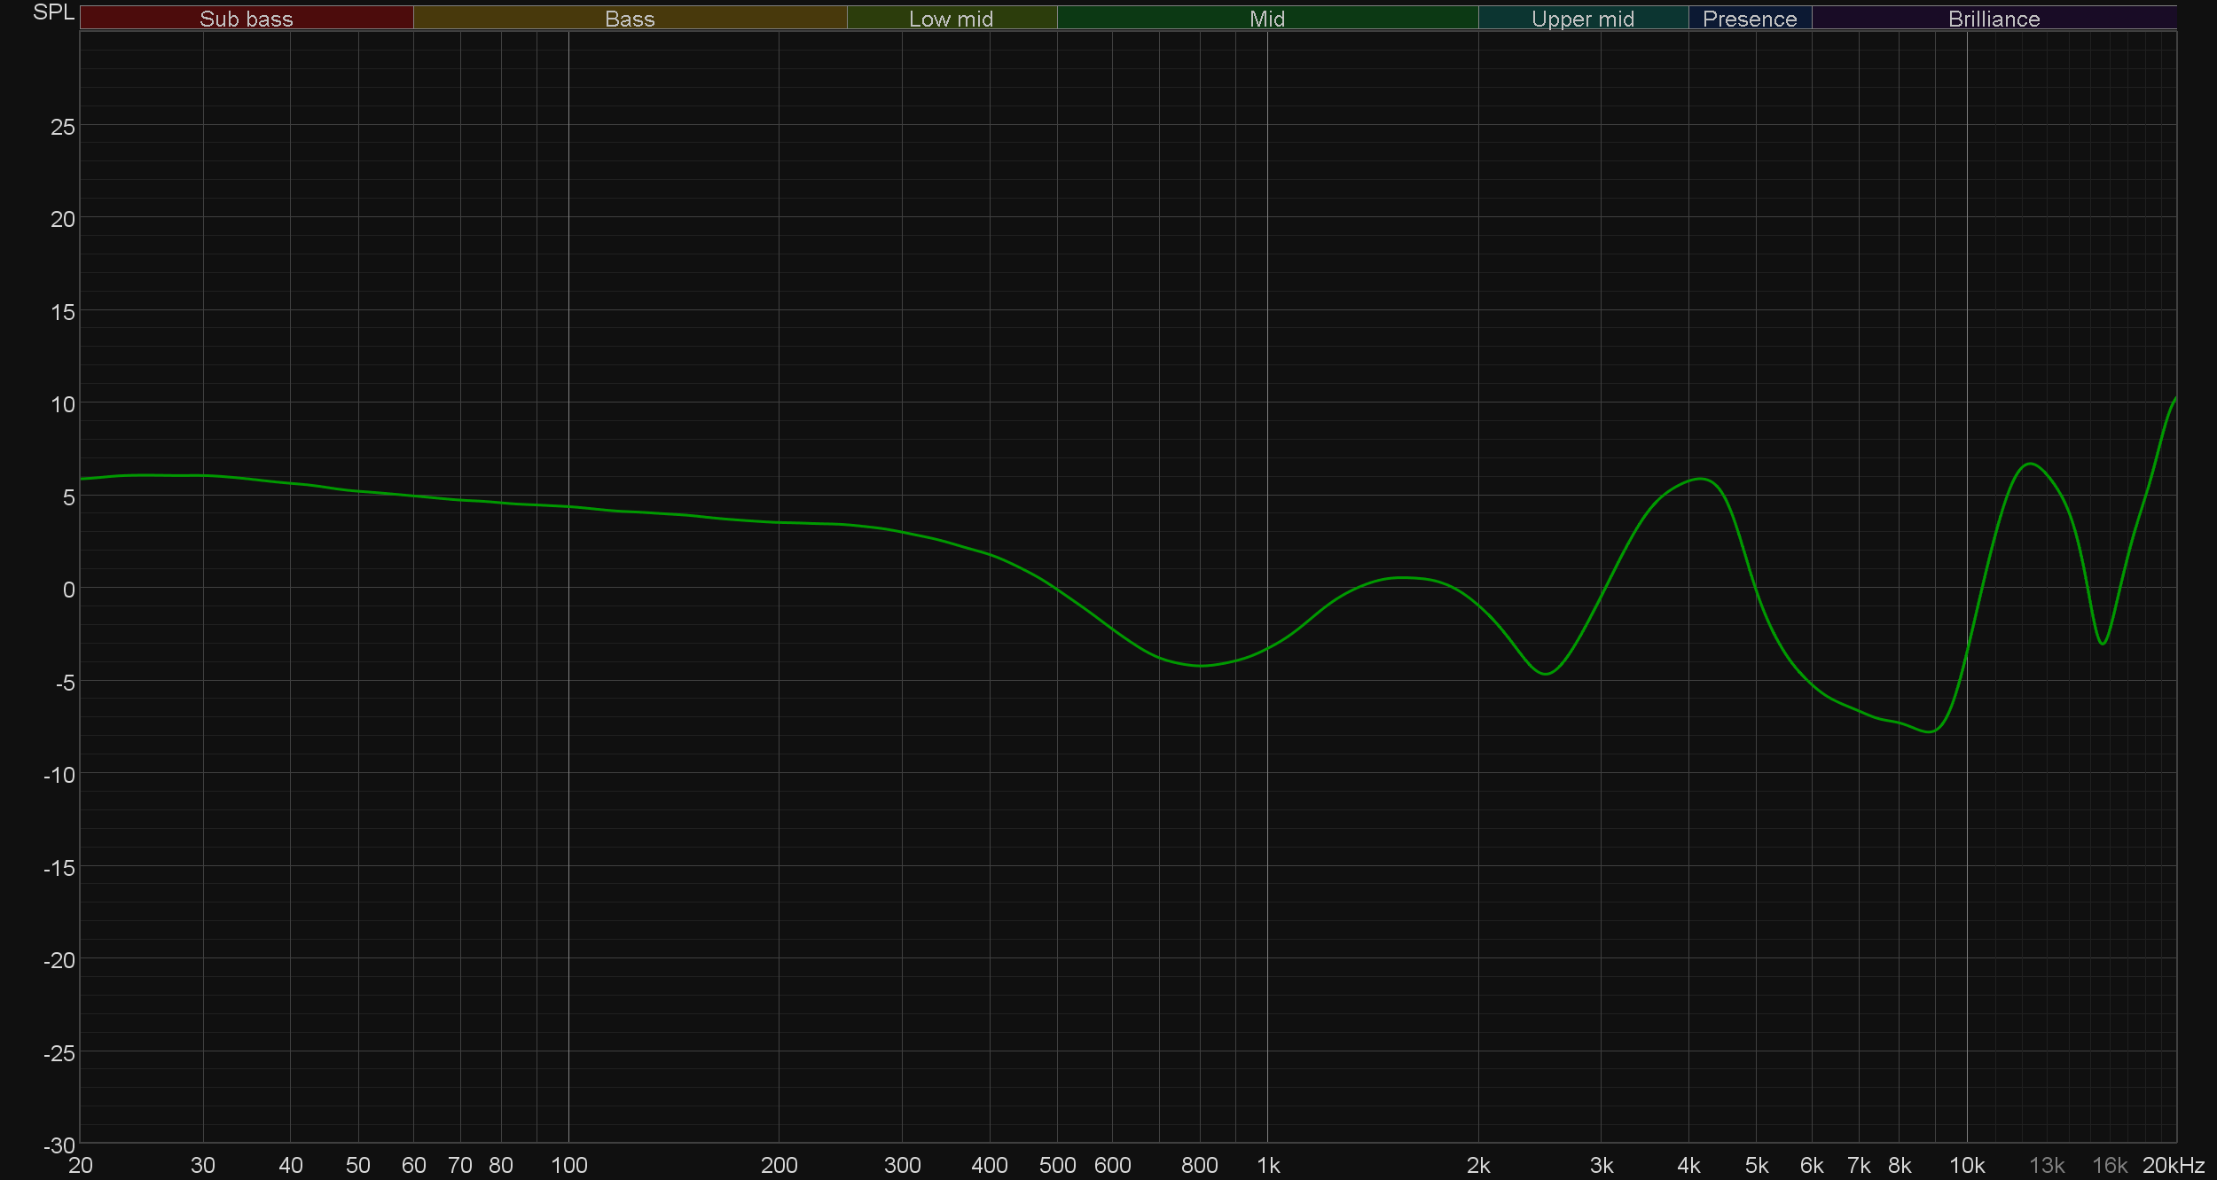
Task: Click the Brilliance band label
Action: tap(1994, 19)
